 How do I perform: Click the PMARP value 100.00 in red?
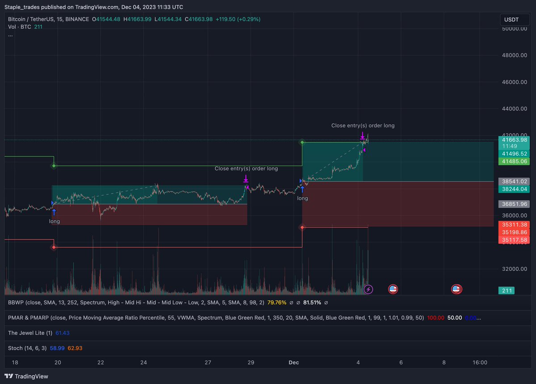[x=435, y=318]
